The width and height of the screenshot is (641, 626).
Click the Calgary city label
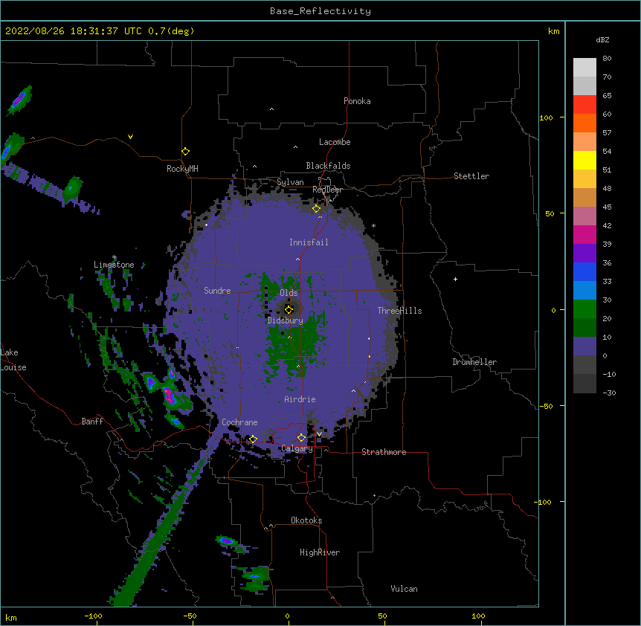tap(297, 448)
